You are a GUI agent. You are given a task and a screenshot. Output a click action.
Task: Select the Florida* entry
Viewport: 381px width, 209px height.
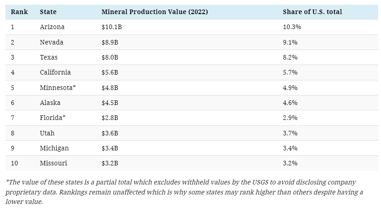tap(53, 118)
